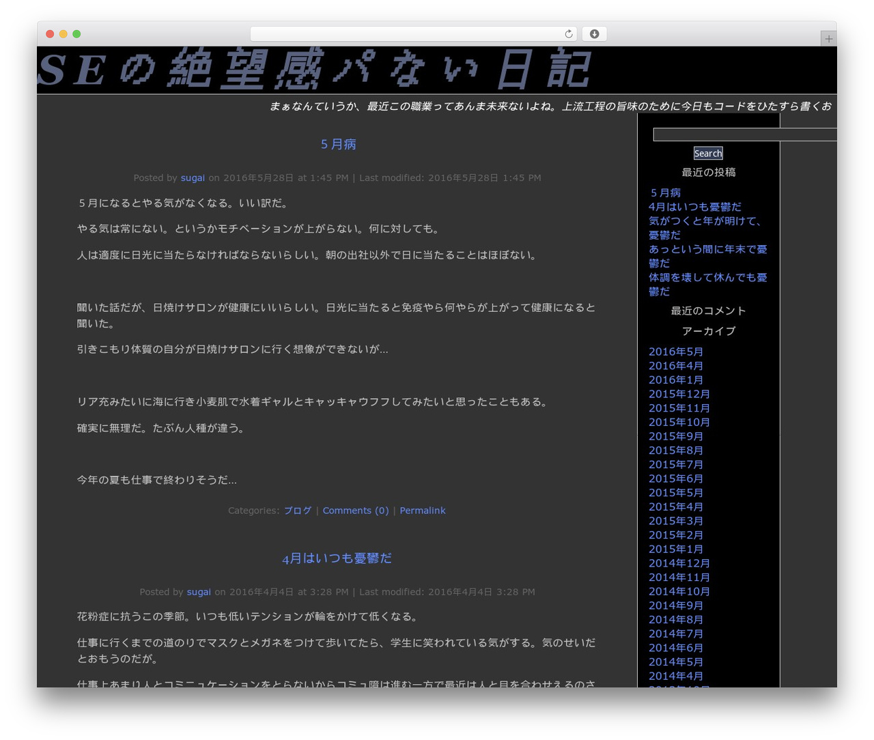874x740 pixels.
Task: Open the 2015年5月 archive
Action: [676, 493]
